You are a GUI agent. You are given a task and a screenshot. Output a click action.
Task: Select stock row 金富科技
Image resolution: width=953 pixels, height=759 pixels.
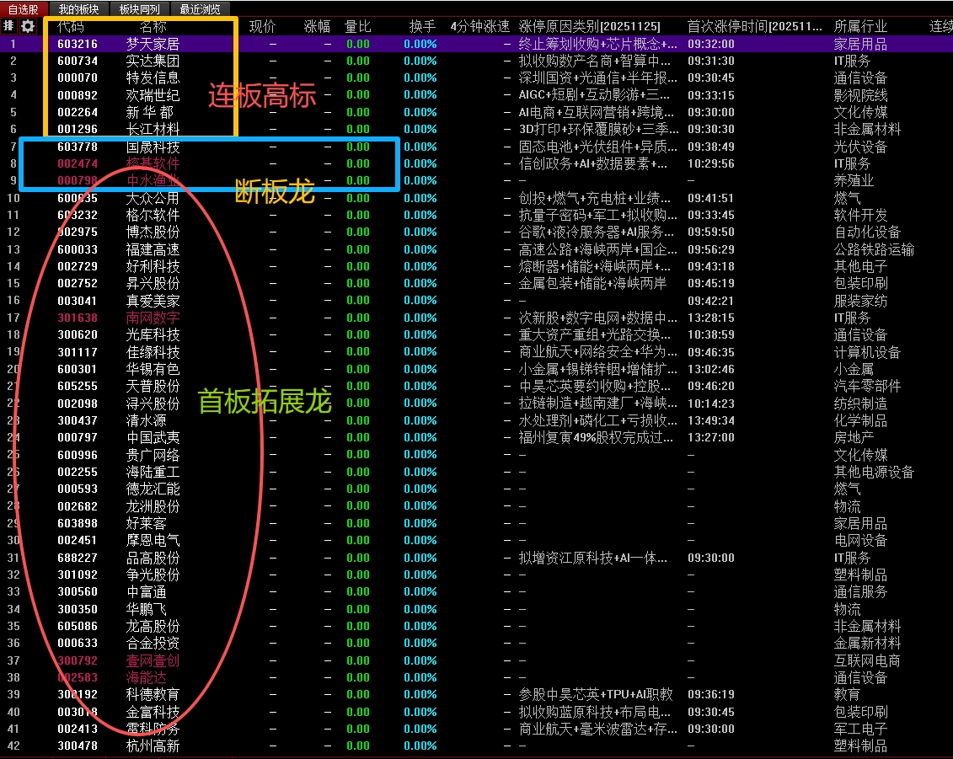coord(477,712)
